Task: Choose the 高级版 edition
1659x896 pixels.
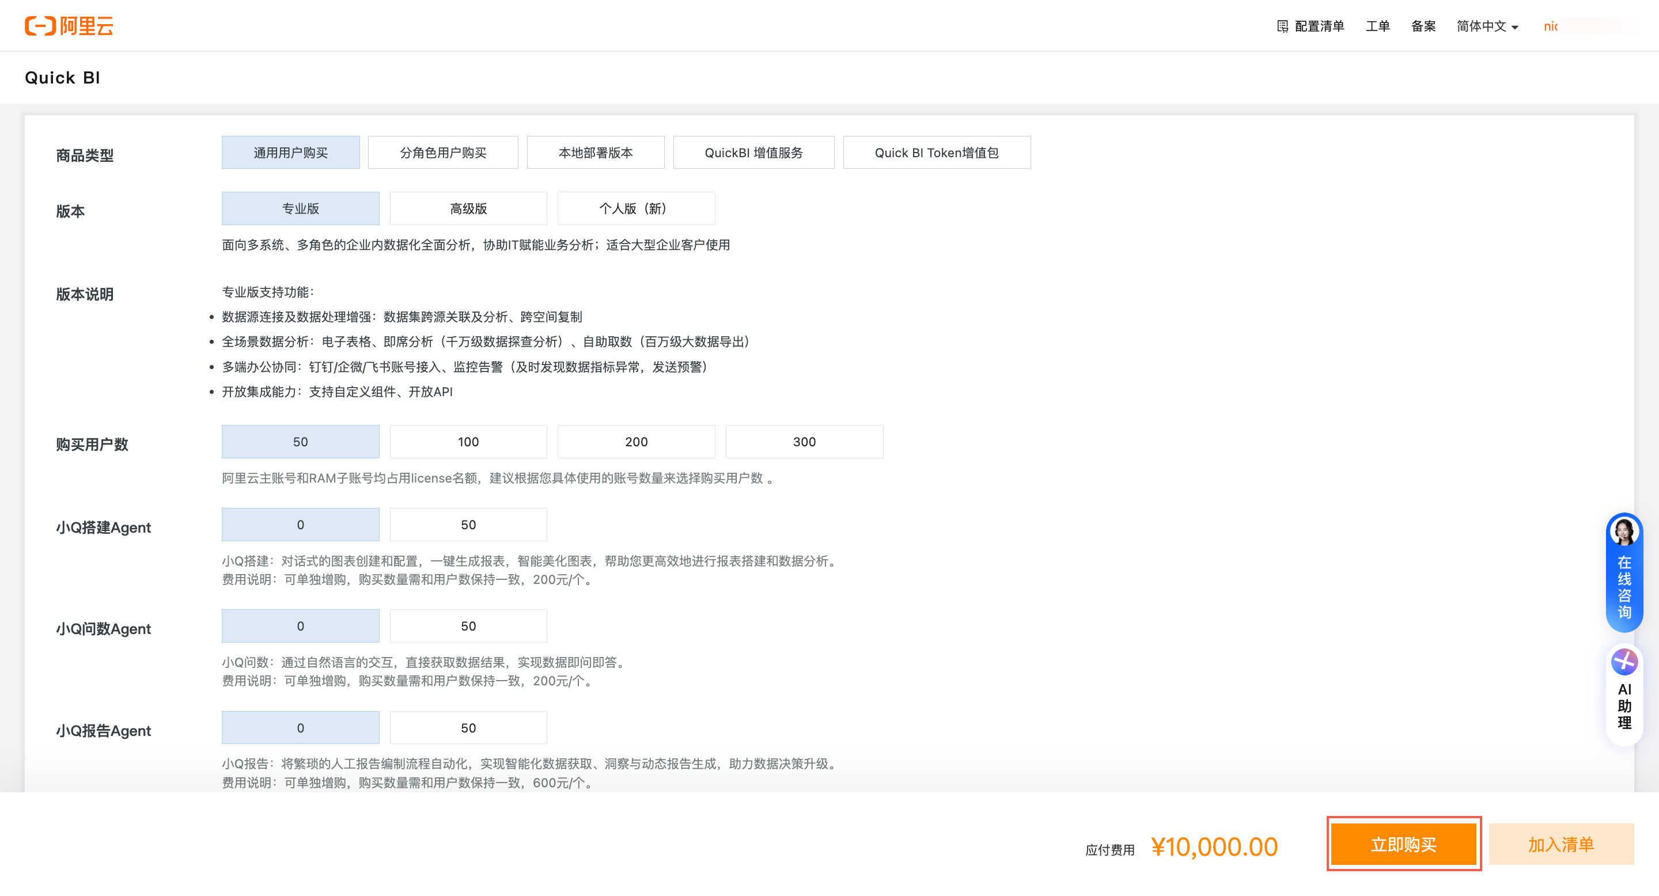Action: (468, 208)
